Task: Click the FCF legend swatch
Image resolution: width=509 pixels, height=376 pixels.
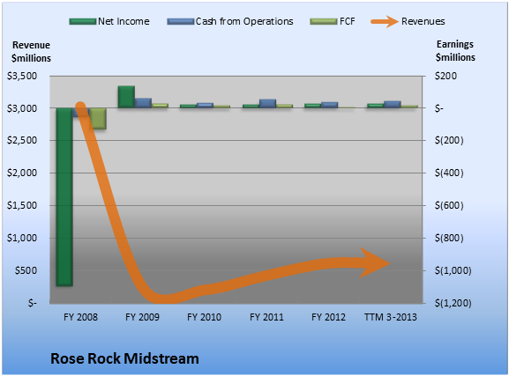Action: (324, 22)
